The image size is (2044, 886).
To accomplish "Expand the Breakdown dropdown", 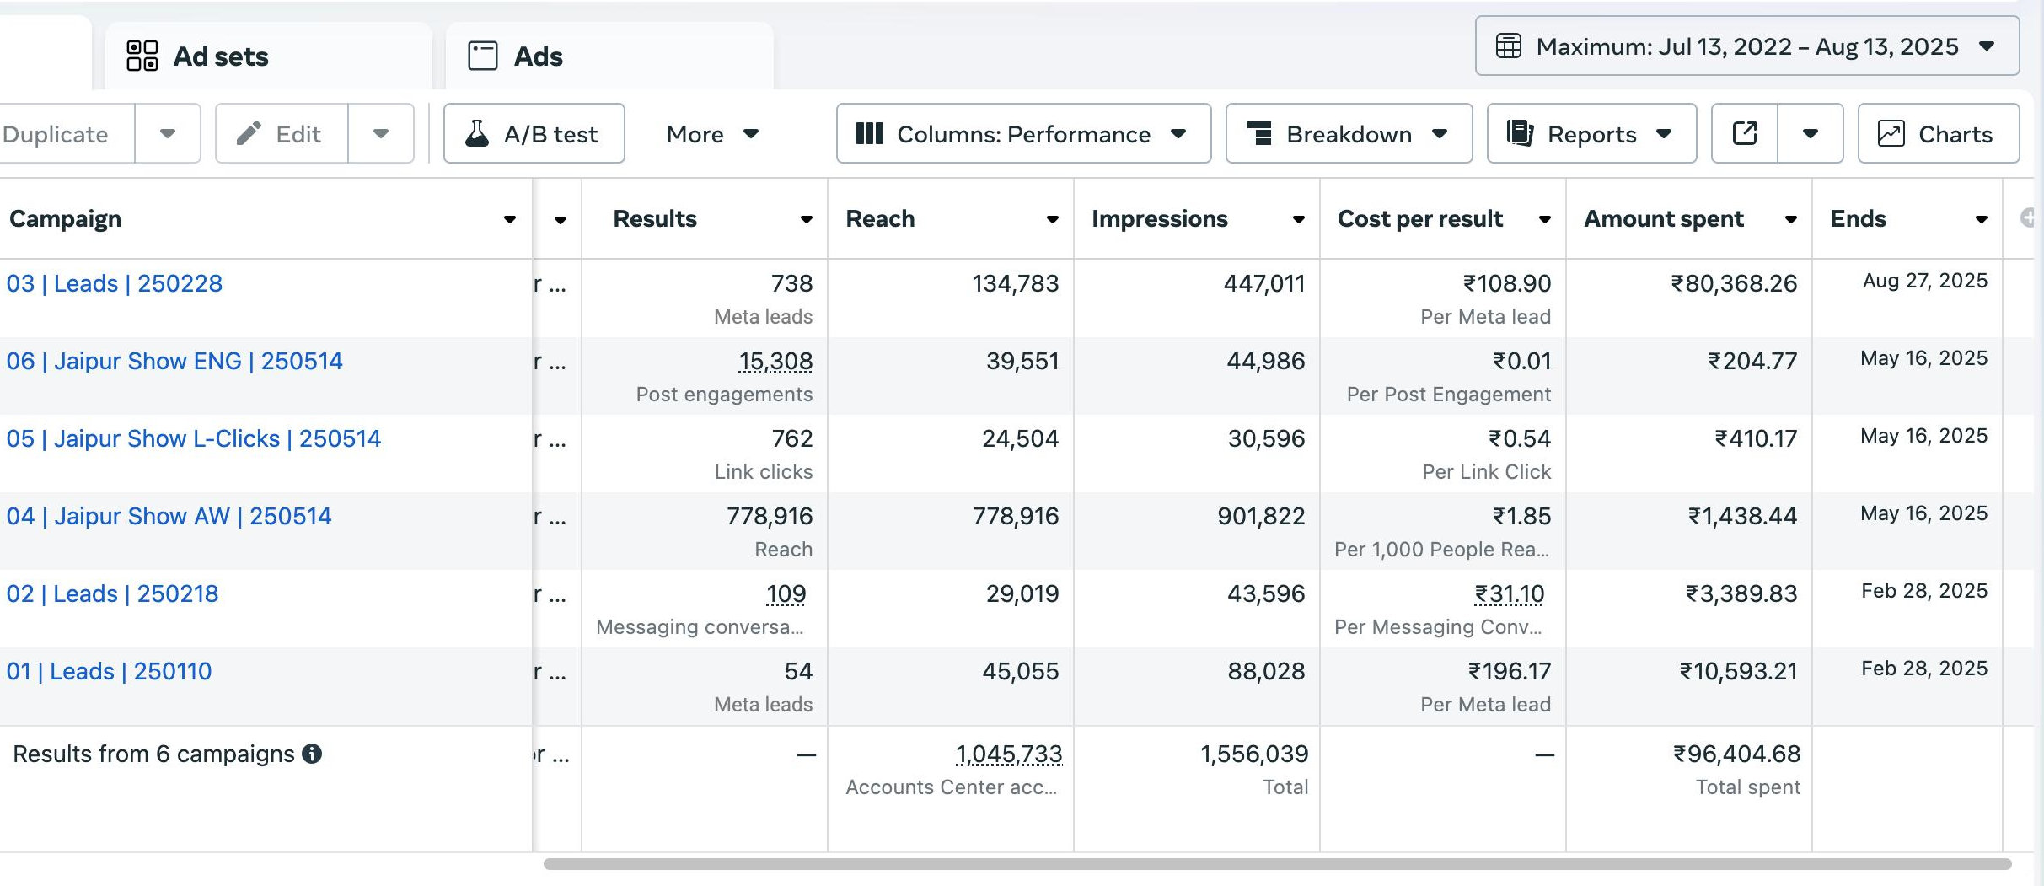I will coord(1348,134).
